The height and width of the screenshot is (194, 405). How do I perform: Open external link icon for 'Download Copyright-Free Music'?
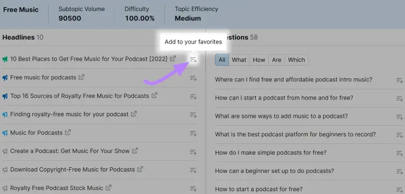[140, 169]
